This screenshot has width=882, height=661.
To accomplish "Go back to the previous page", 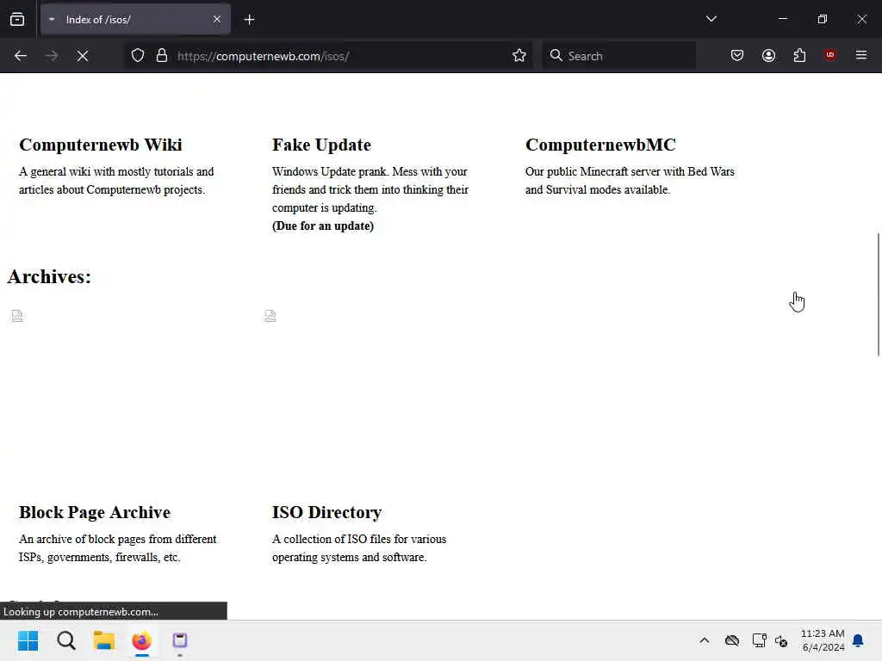I will pos(21,56).
